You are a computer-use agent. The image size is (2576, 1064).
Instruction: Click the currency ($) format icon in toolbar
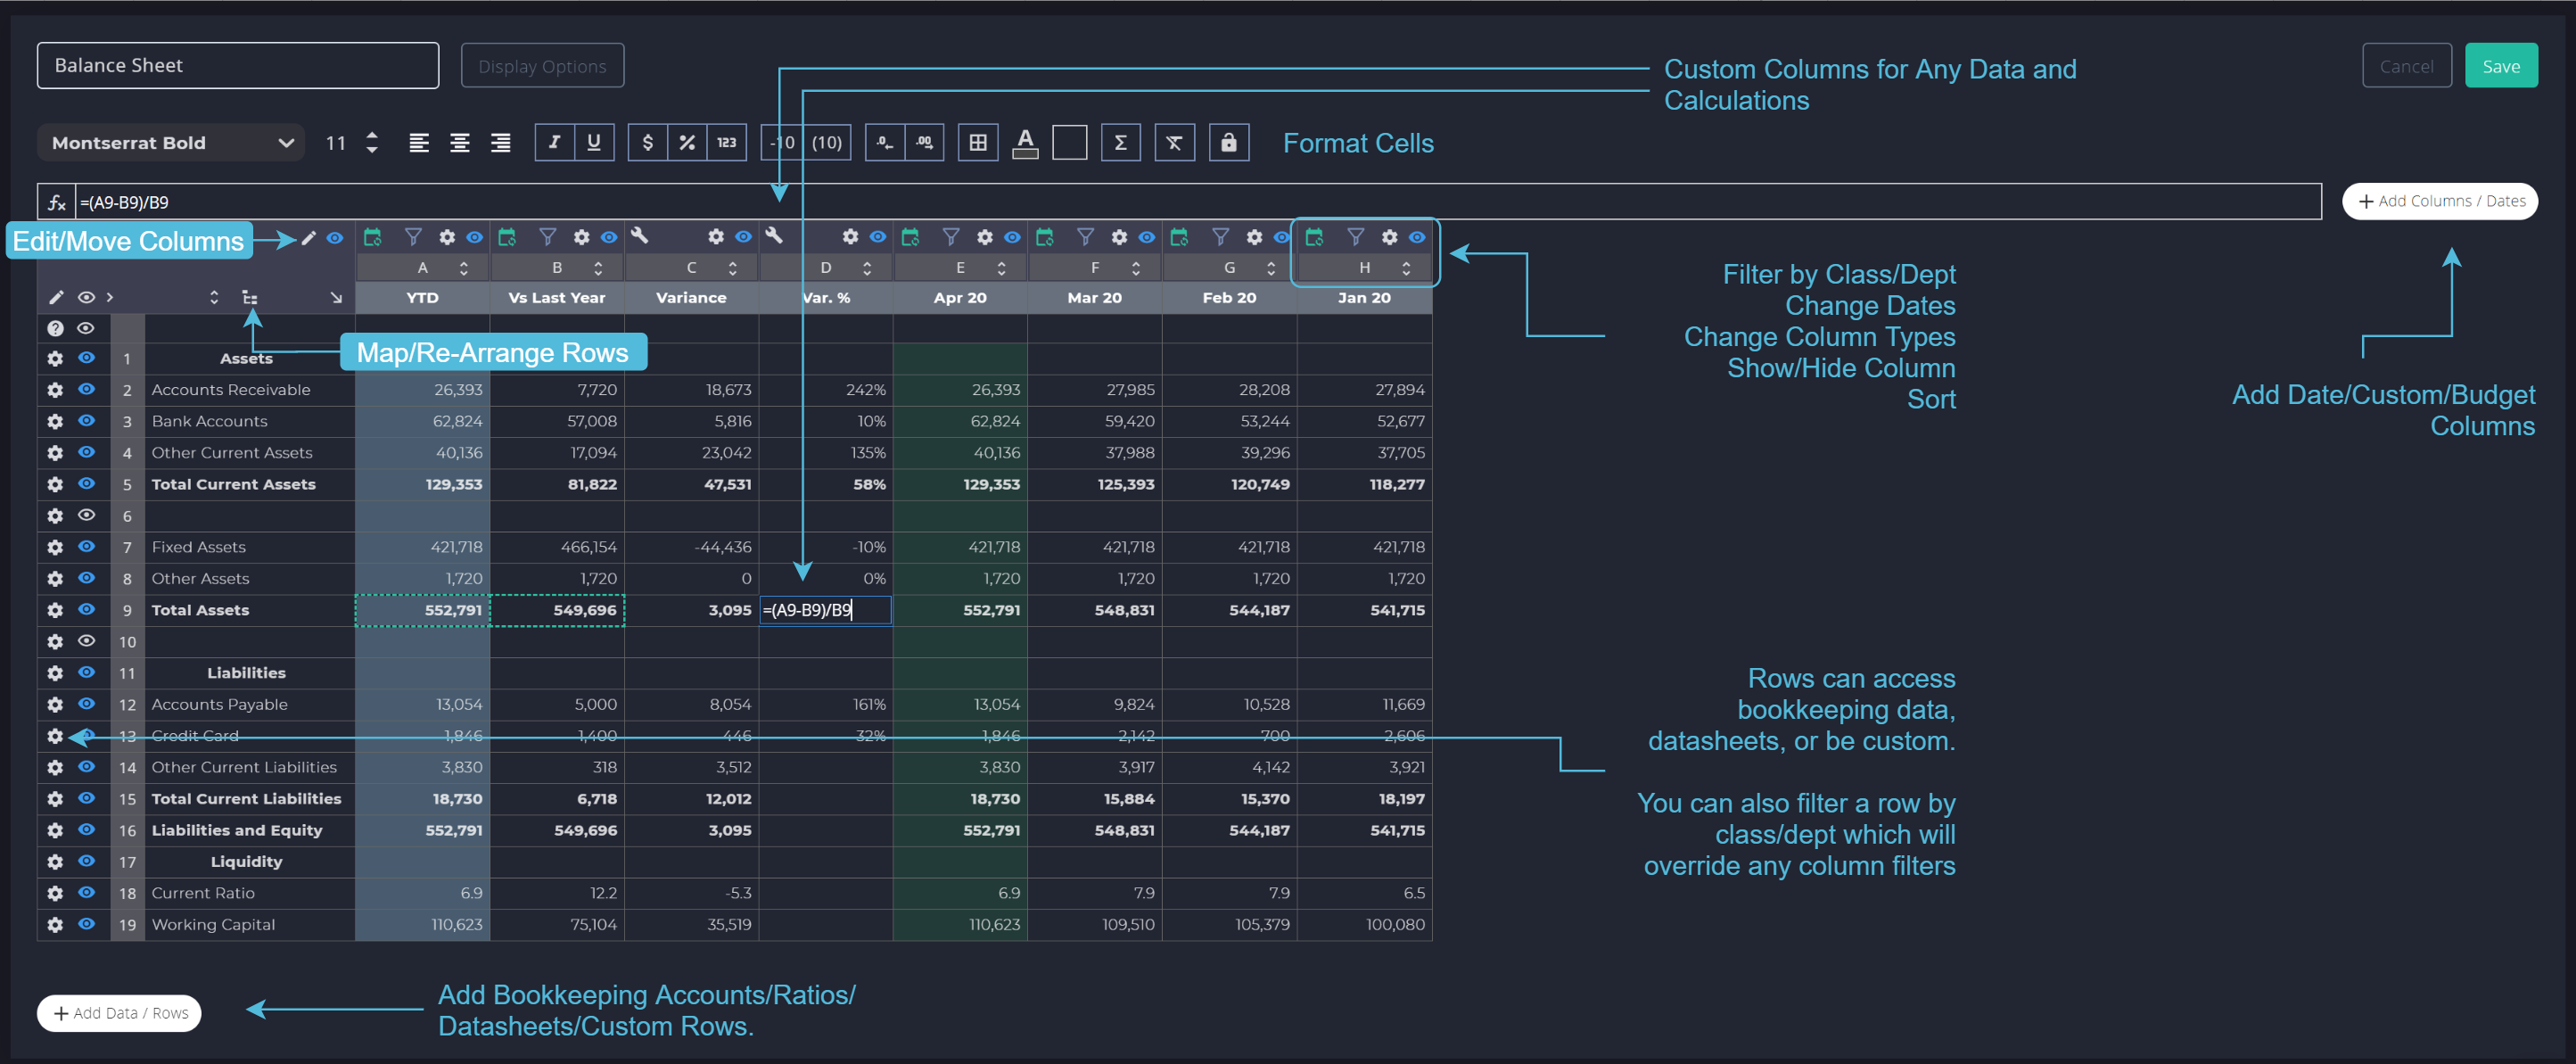[647, 143]
